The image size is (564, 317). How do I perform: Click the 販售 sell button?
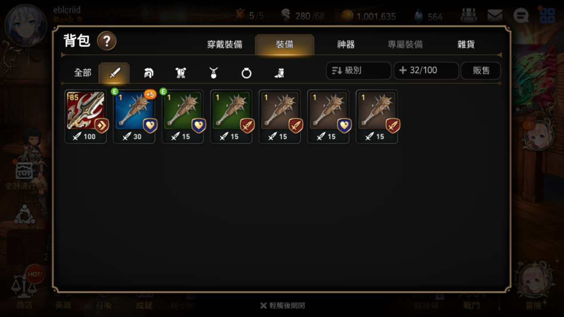click(x=481, y=71)
